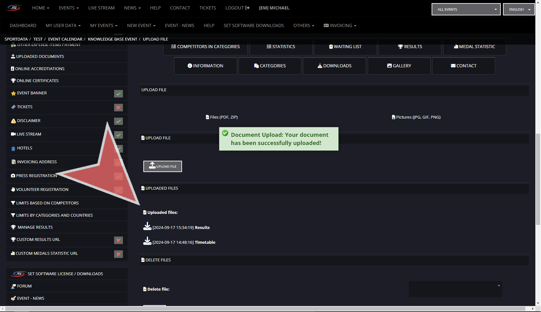Click the vertical page scrollbar
Image resolution: width=541 pixels, height=312 pixels.
coord(538,179)
